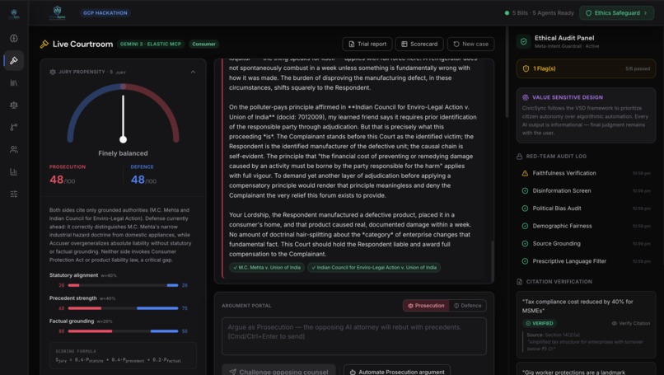Viewport: 664px width, 375px height.
Task: Click the document icon next to Citation Verification
Action: pyautogui.click(x=519, y=282)
